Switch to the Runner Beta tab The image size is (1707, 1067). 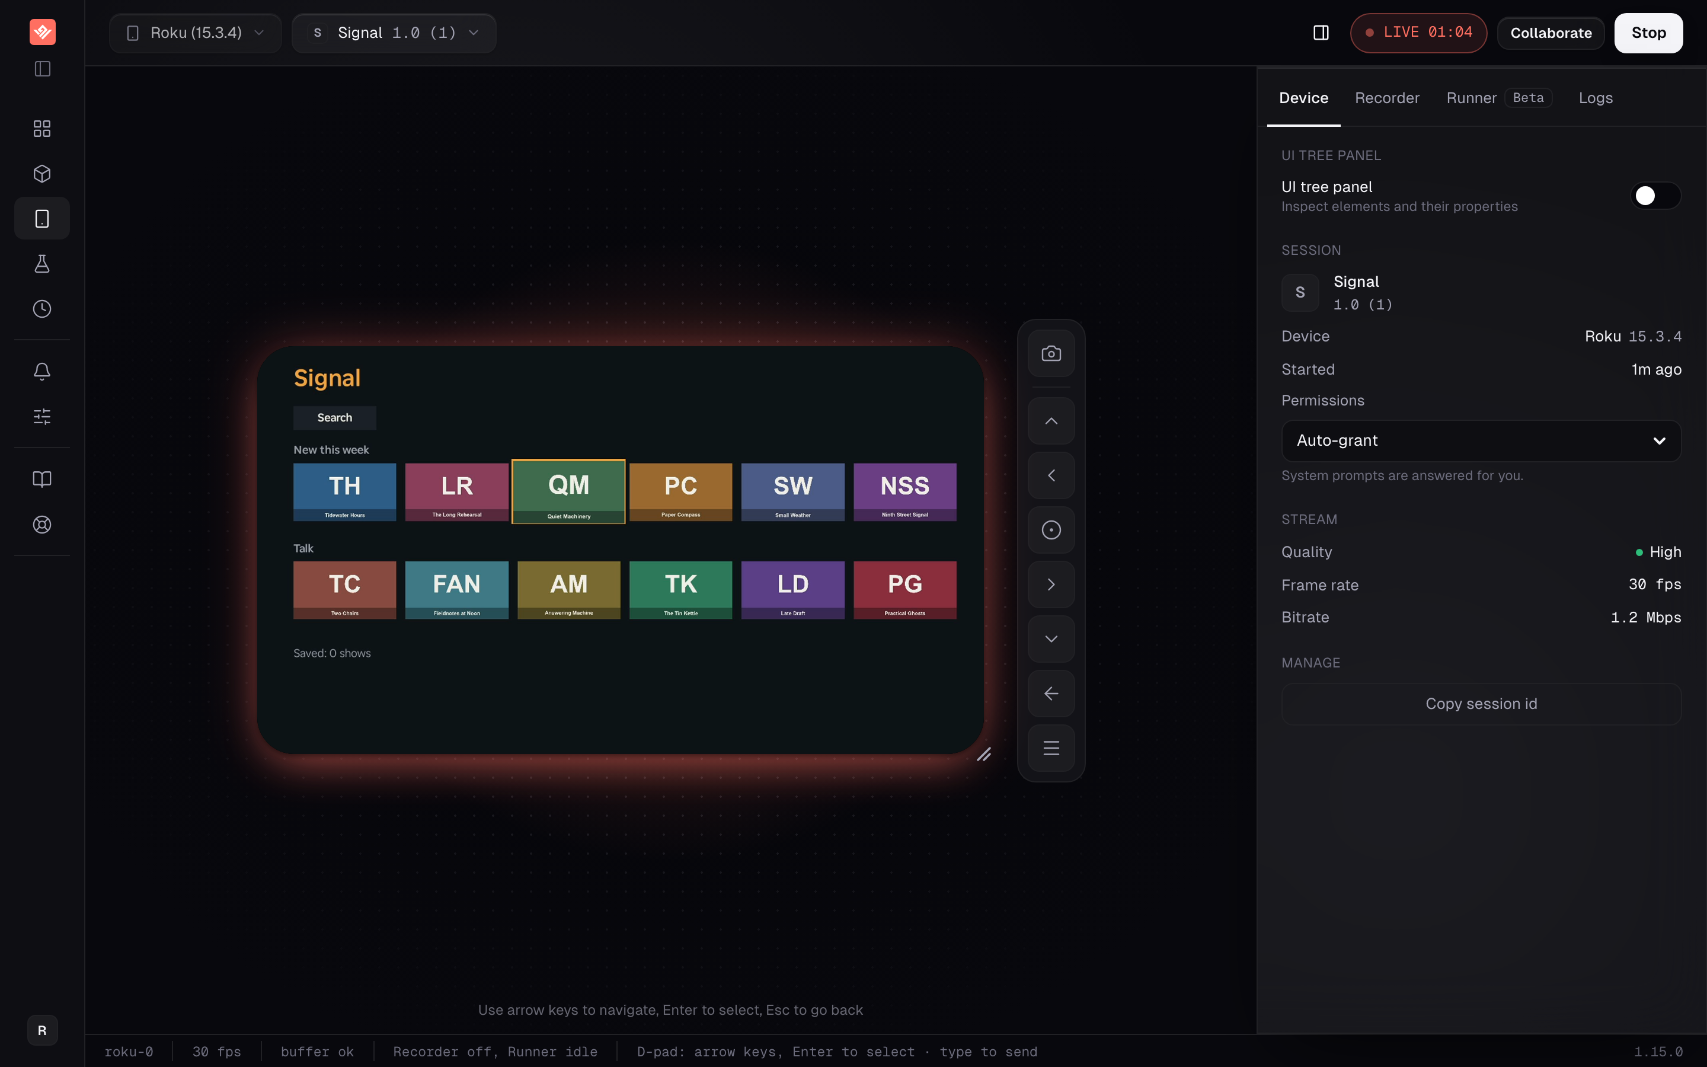[1499, 98]
